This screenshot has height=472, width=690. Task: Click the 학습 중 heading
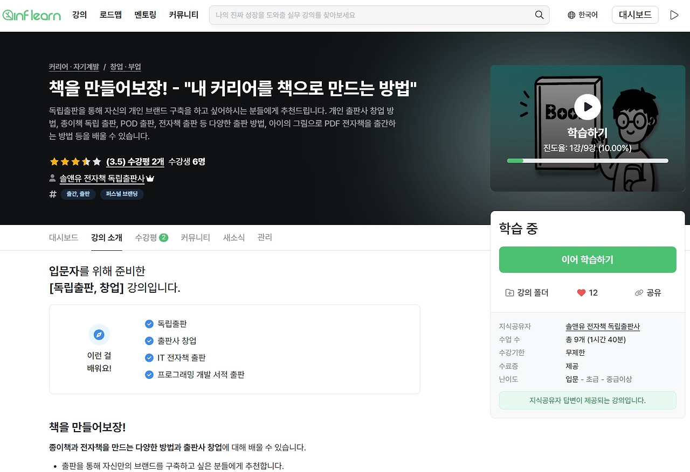point(519,229)
